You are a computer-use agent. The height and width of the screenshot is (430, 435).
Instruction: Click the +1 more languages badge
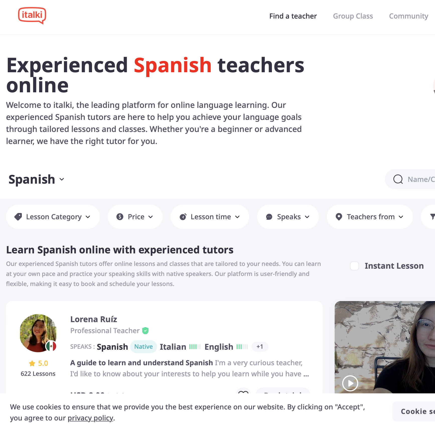(x=260, y=347)
